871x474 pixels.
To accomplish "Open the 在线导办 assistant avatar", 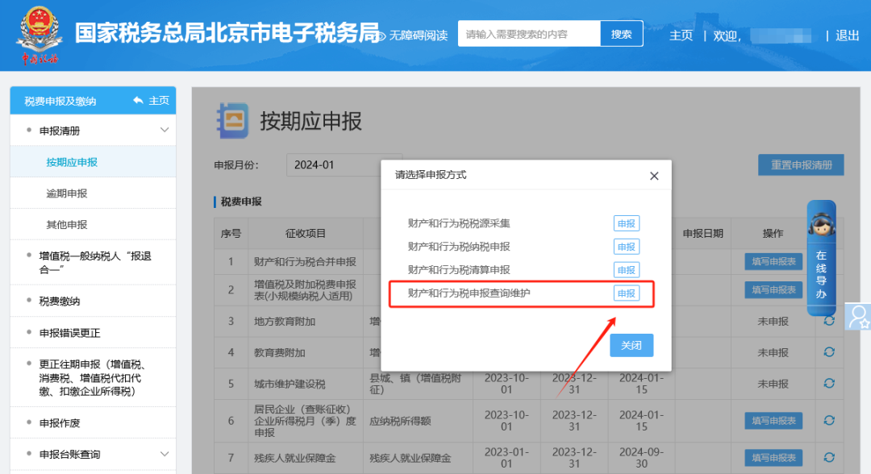I will 822,224.
